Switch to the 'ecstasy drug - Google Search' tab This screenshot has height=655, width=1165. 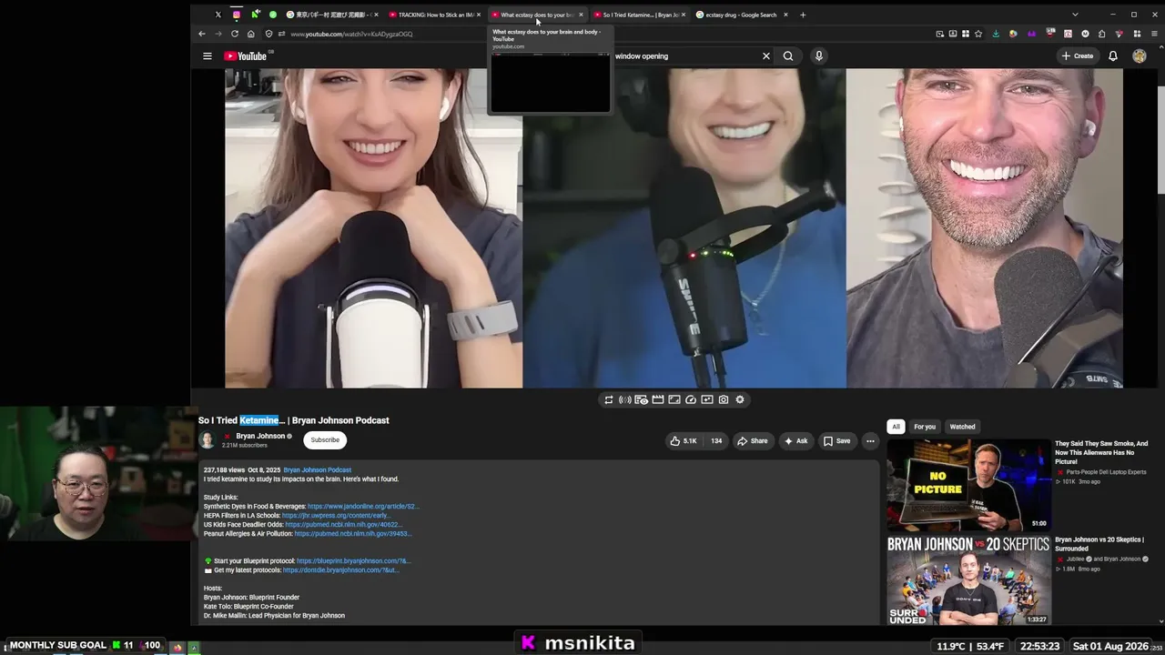click(743, 15)
